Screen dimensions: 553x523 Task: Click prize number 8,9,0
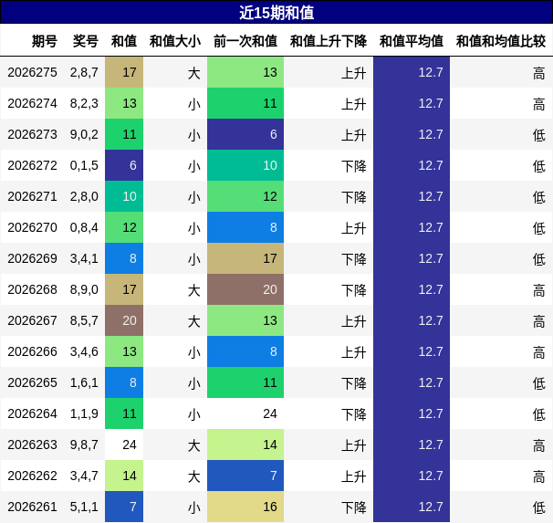tap(84, 289)
